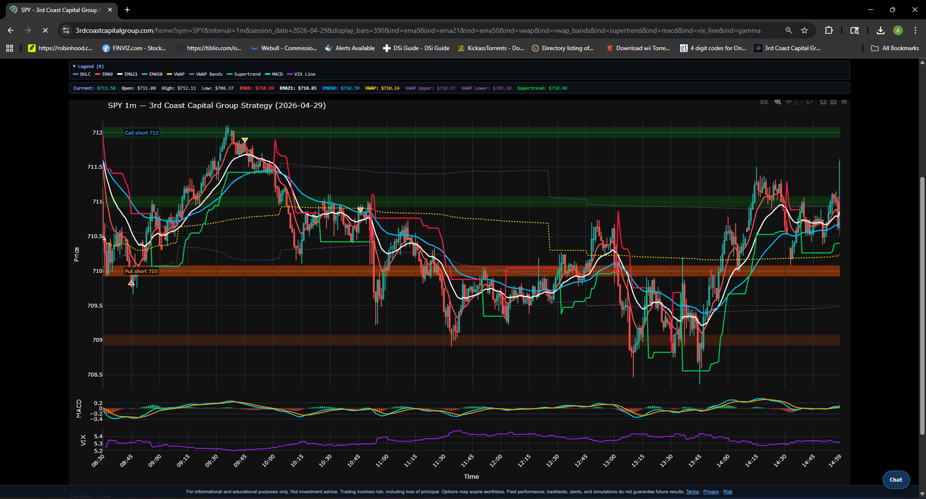This screenshot has width=926, height=499.
Task: Toggle the EMA9 legend item
Action: (x=104, y=74)
